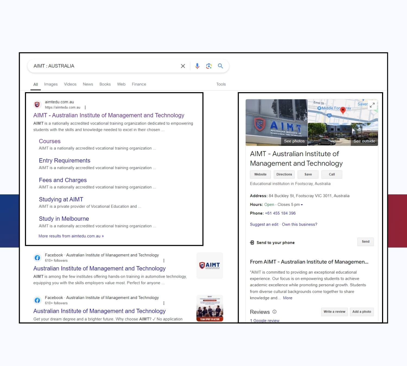
Task: Click More results from aimtedu.com.au
Action: click(71, 236)
